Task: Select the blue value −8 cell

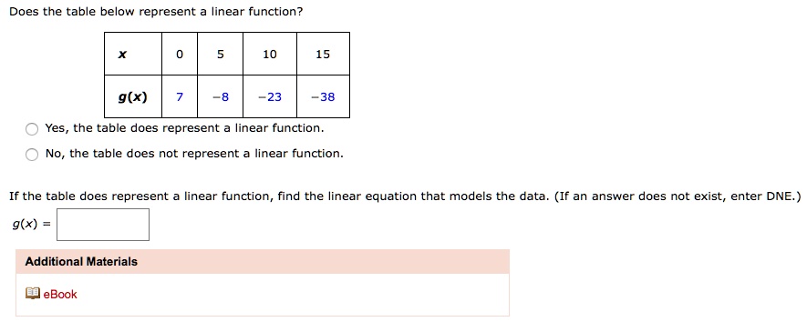Action: (x=221, y=96)
